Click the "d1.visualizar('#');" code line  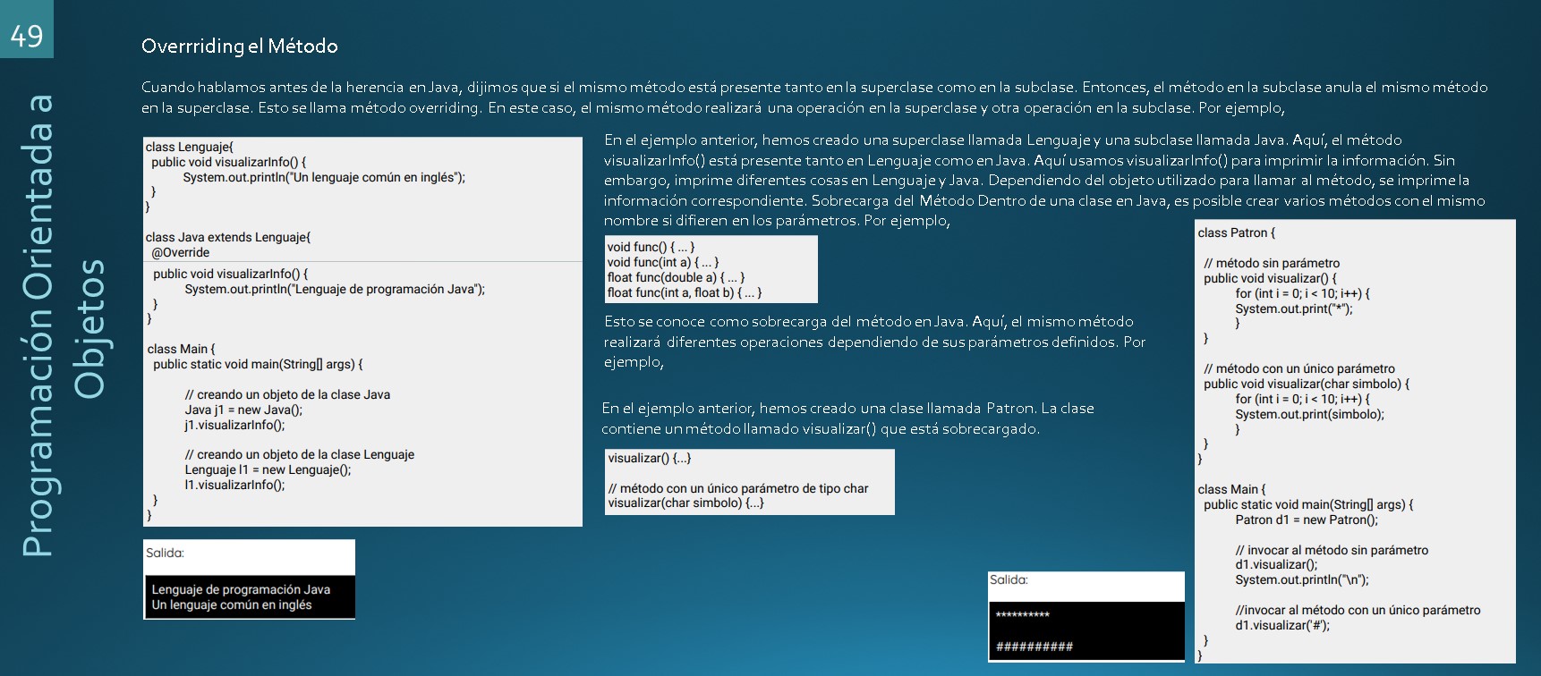click(x=1282, y=626)
